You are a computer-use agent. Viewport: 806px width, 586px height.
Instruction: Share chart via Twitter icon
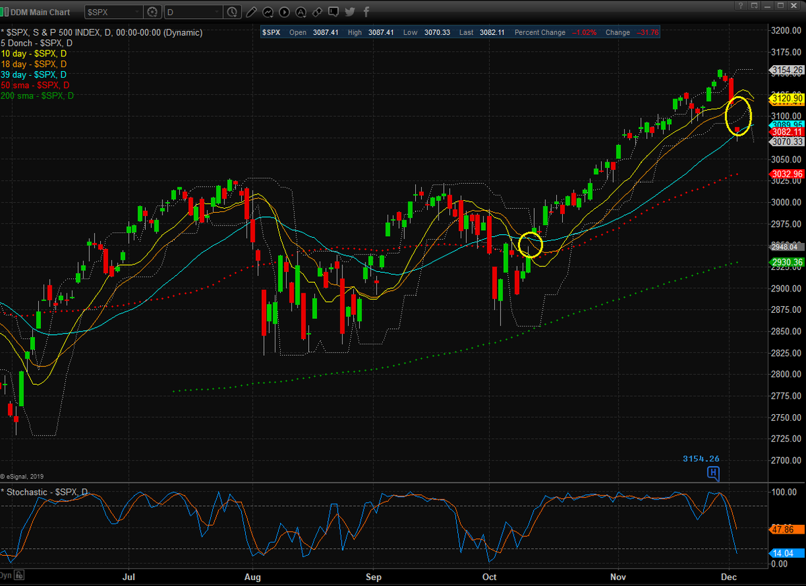350,12
